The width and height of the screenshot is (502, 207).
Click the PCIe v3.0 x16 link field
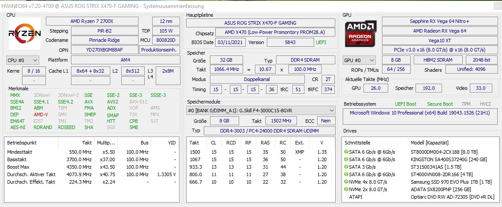tap(439, 50)
